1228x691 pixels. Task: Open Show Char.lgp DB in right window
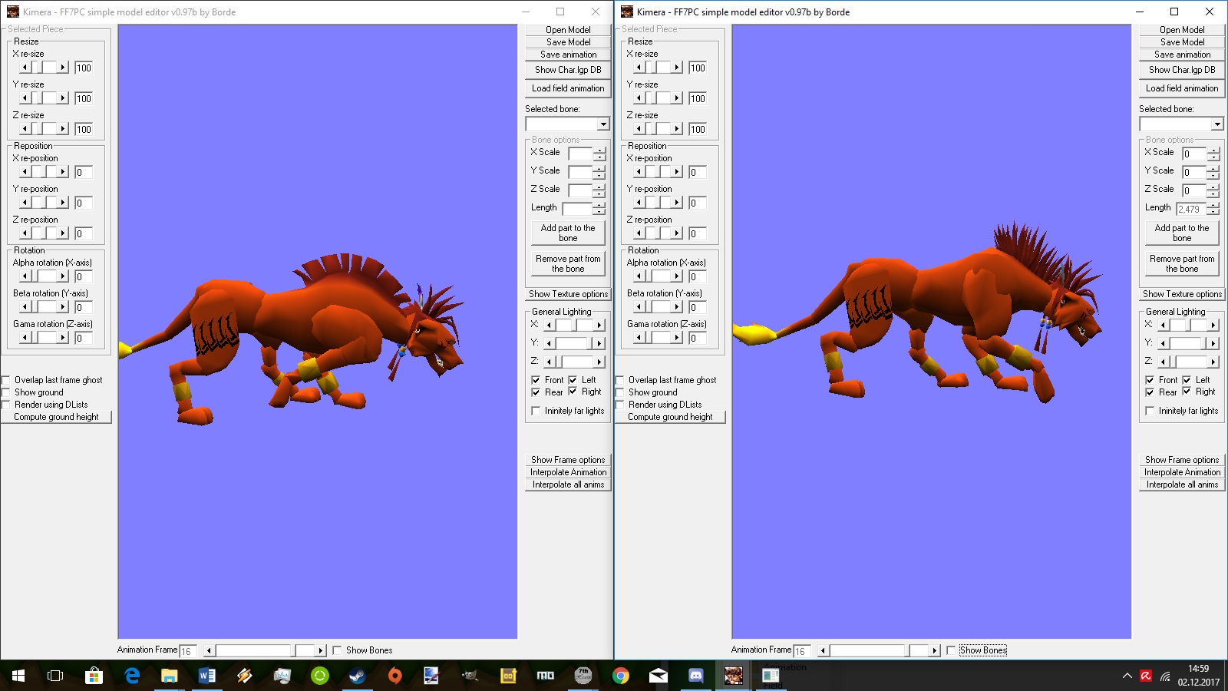[1182, 70]
